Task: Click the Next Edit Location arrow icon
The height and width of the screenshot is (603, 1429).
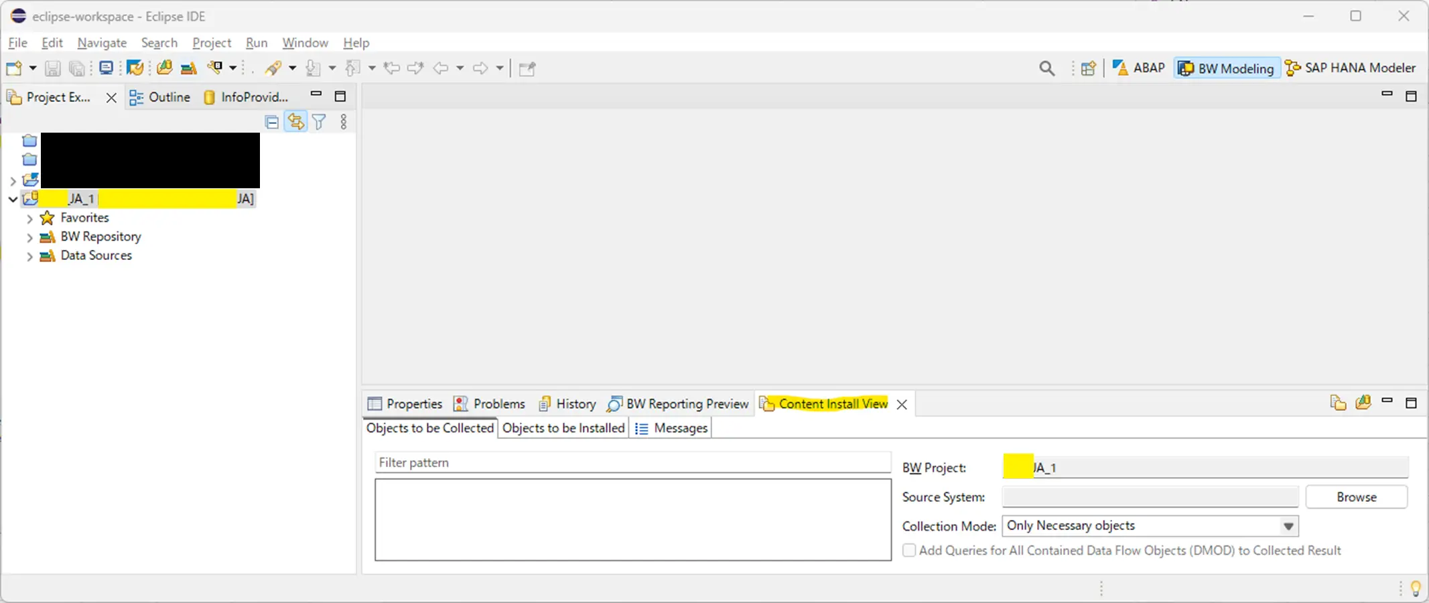Action: pos(415,68)
